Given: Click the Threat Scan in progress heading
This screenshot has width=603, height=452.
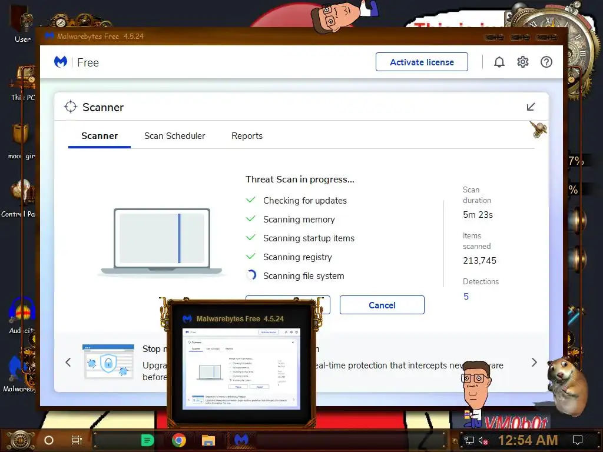Looking at the screenshot, I should tap(300, 180).
